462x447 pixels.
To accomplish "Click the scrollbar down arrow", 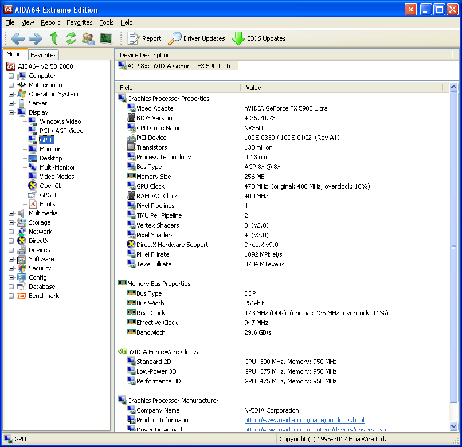I will point(454,426).
